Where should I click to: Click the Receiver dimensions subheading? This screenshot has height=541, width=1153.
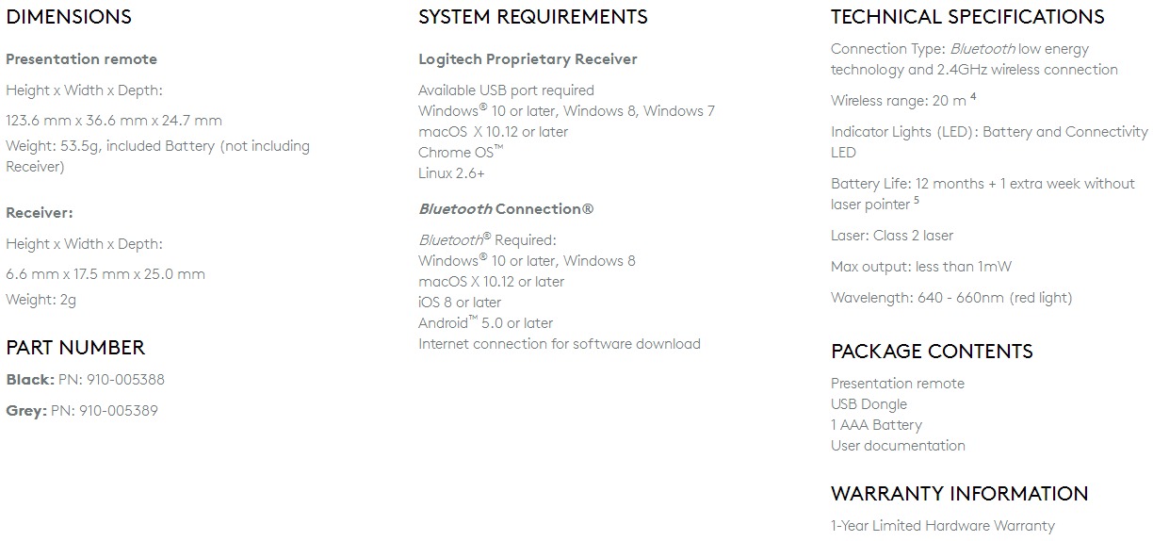(39, 213)
